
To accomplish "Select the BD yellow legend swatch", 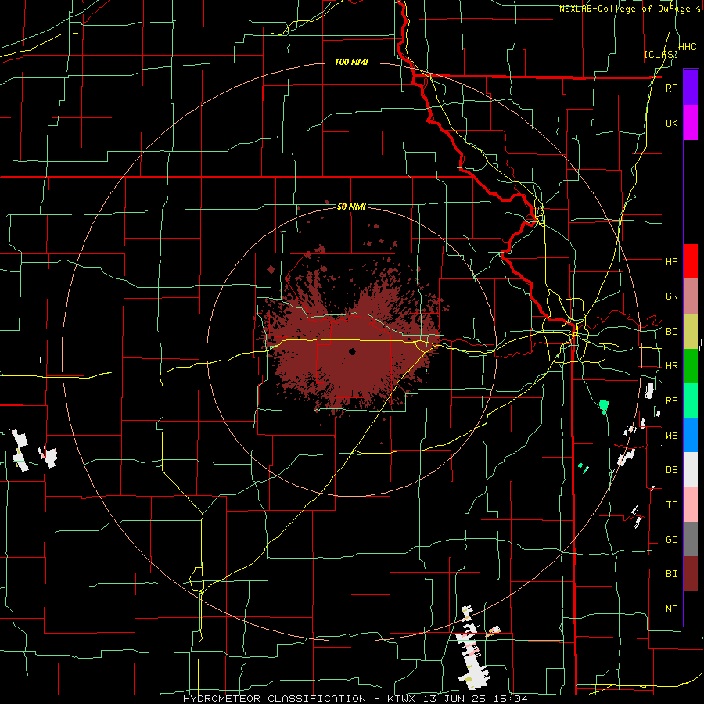I will point(691,332).
